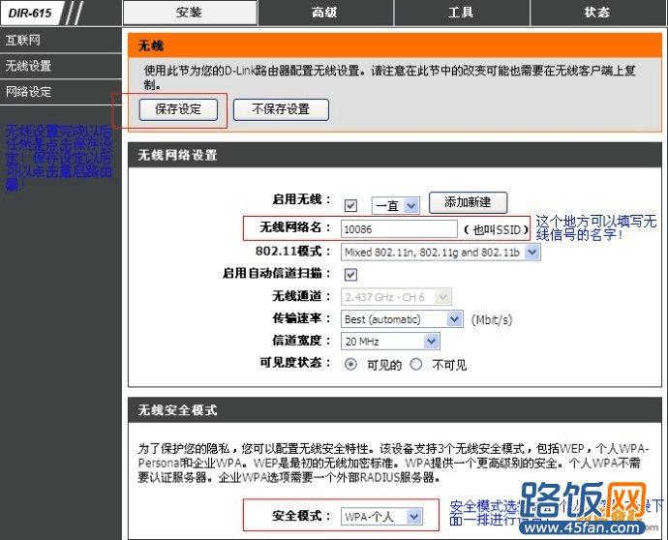The height and width of the screenshot is (540, 668).
Task: Focus the 无线网络名 SSID field
Action: [x=399, y=229]
